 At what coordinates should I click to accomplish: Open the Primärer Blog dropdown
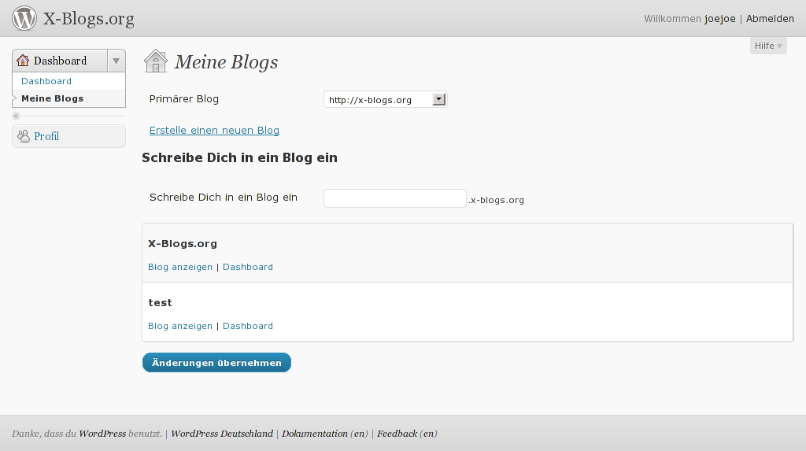[x=386, y=99]
